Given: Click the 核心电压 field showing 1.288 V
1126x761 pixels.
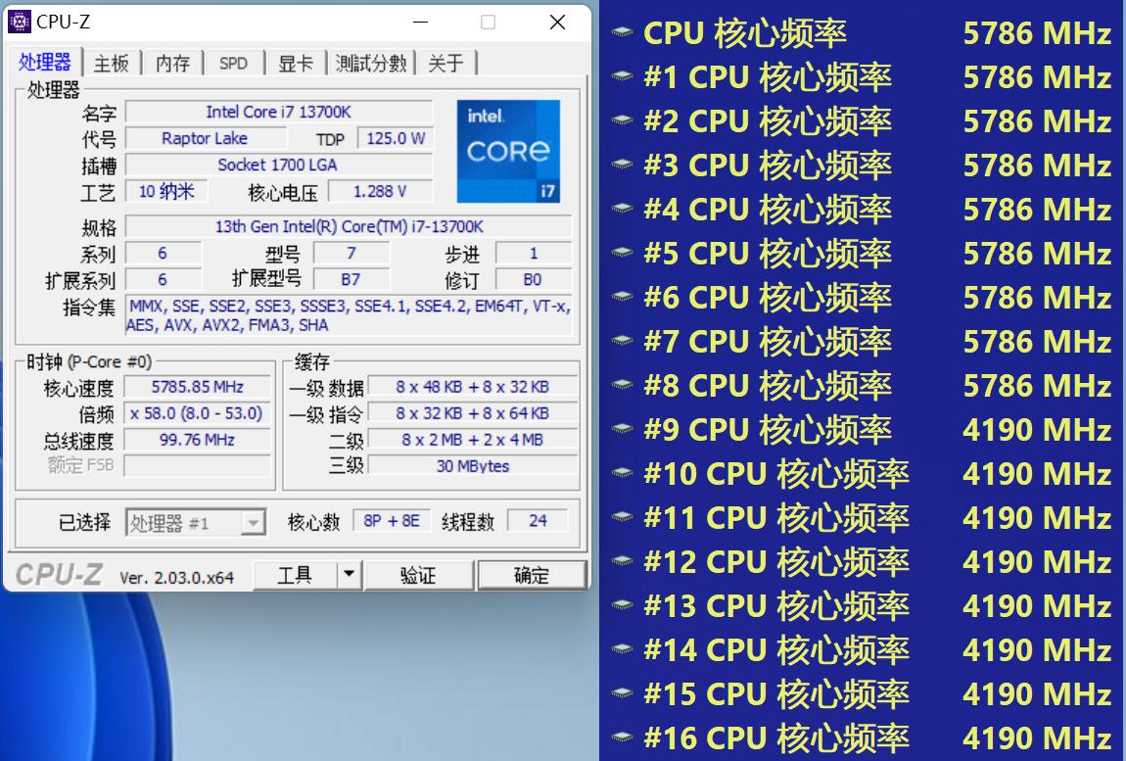Looking at the screenshot, I should [x=381, y=191].
